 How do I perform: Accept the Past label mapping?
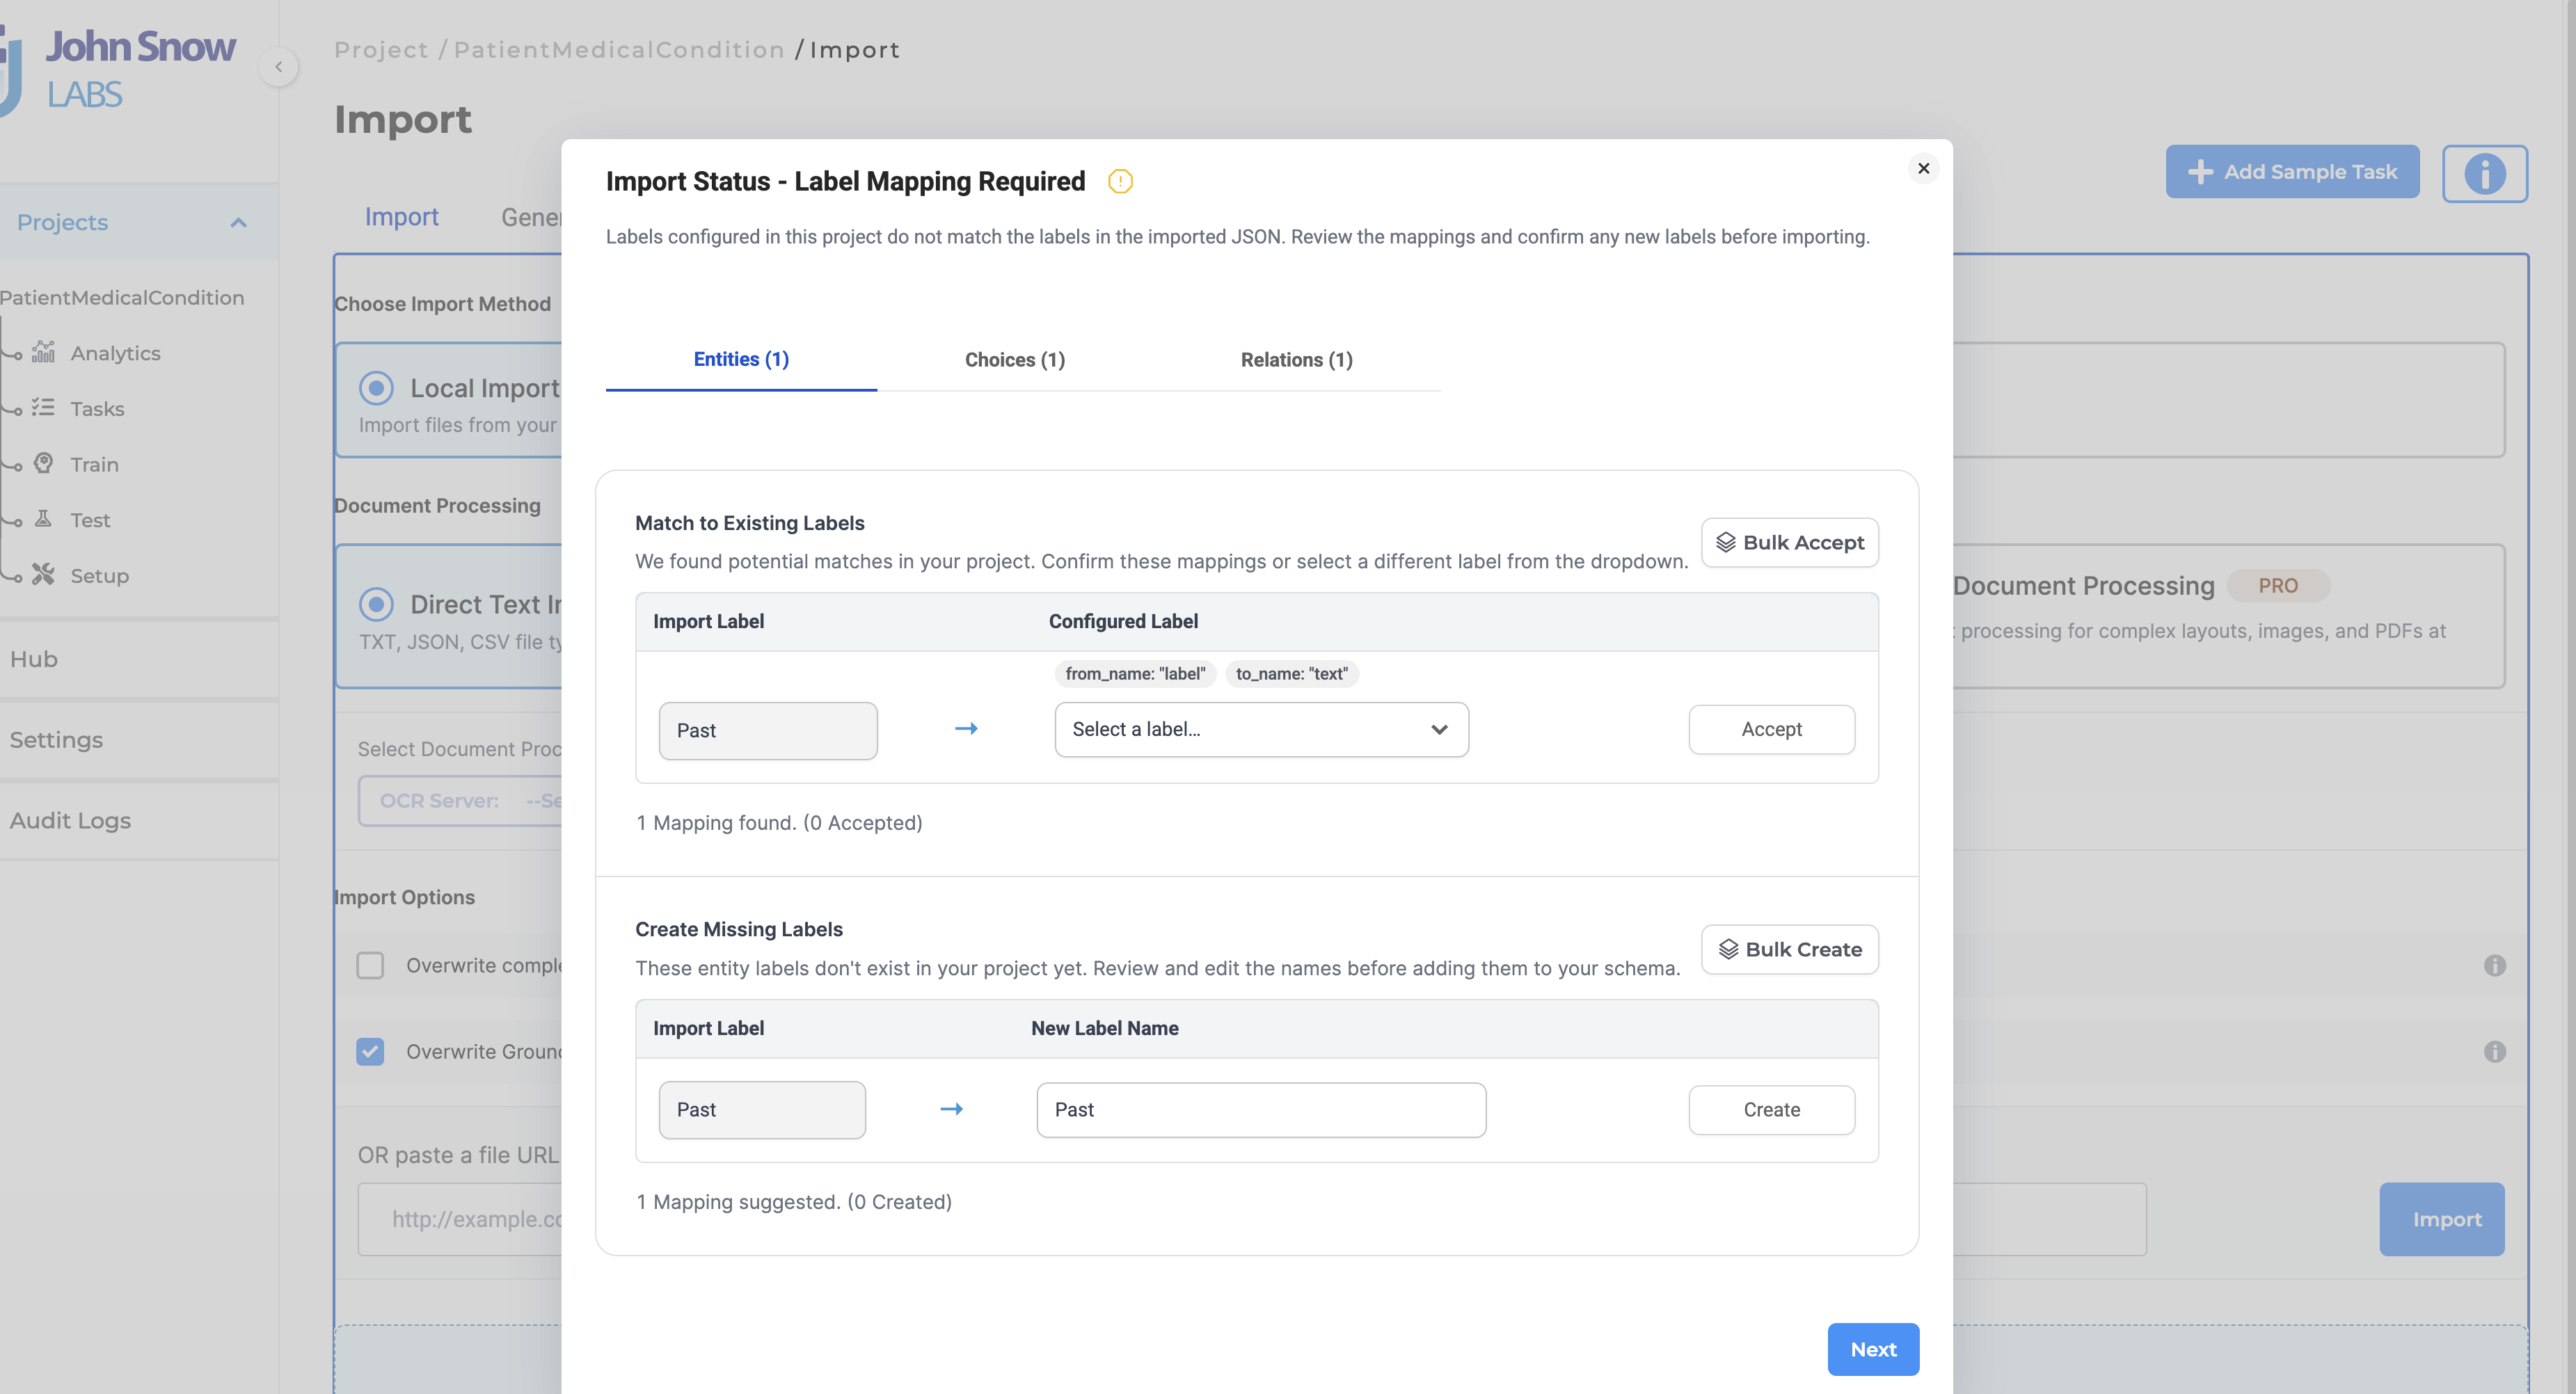[1771, 729]
